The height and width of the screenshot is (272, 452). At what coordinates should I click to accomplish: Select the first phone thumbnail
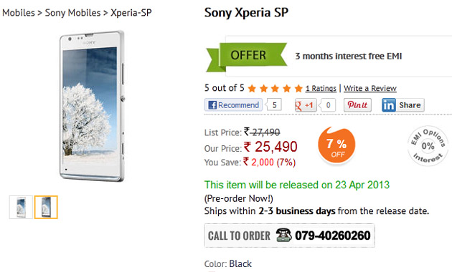(21, 207)
